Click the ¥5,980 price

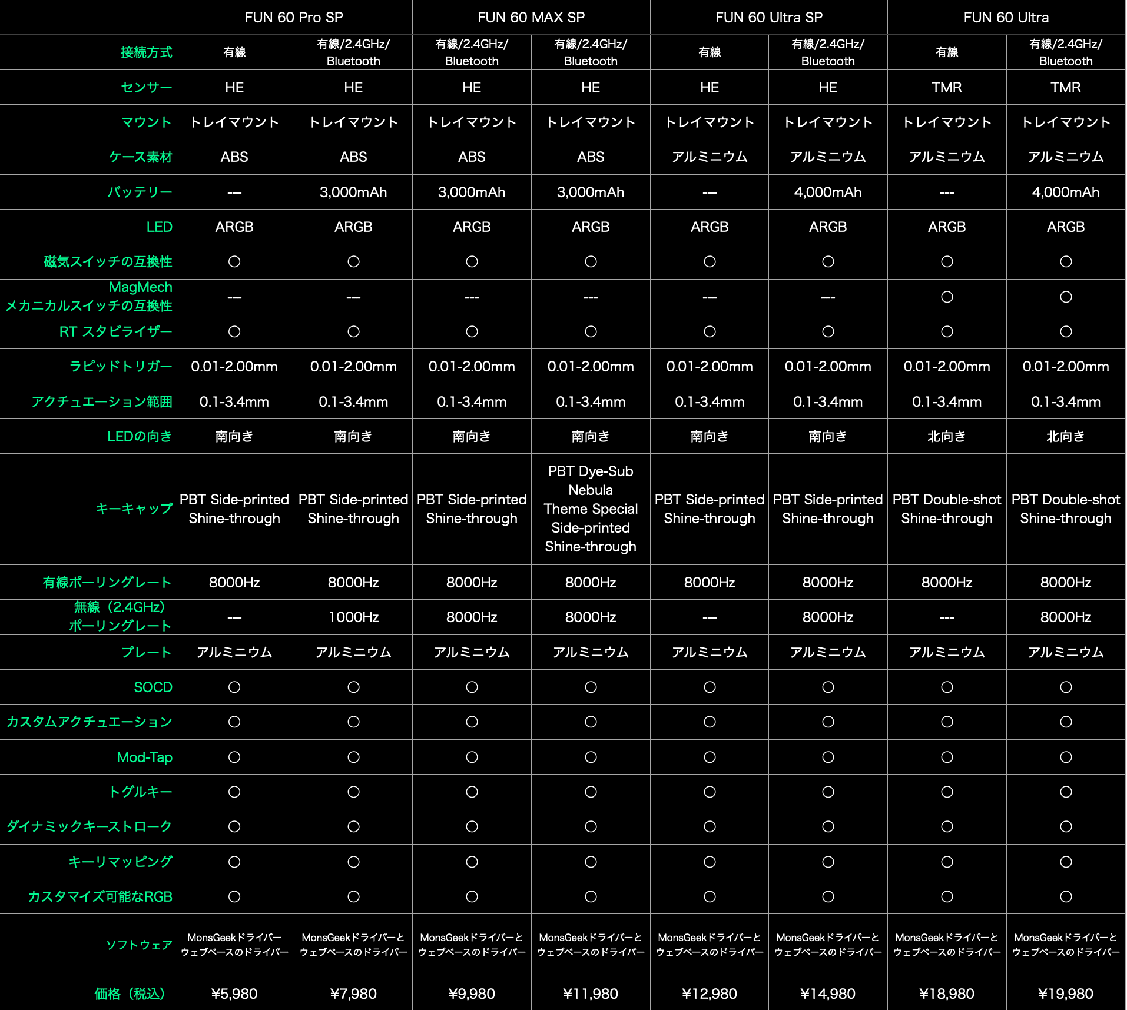tap(234, 994)
